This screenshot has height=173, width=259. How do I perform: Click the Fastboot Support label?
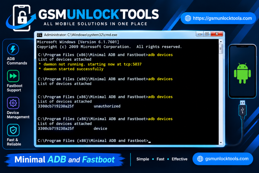point(14,88)
